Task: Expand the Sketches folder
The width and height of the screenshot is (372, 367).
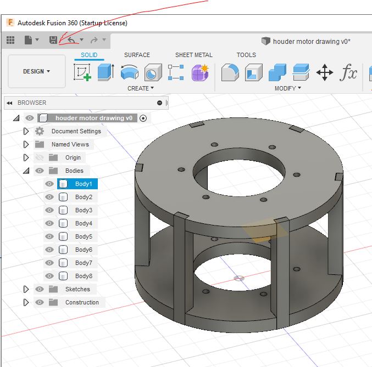Action: (26, 289)
